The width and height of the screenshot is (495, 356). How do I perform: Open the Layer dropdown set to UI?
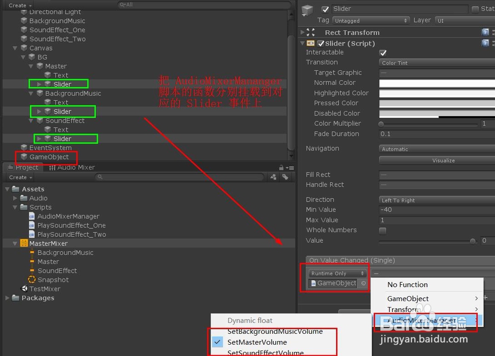tap(465, 21)
